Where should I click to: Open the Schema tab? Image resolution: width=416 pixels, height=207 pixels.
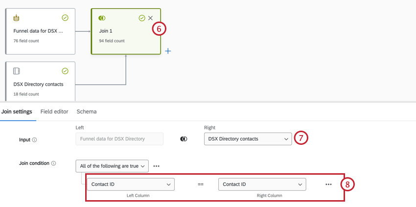tap(87, 112)
